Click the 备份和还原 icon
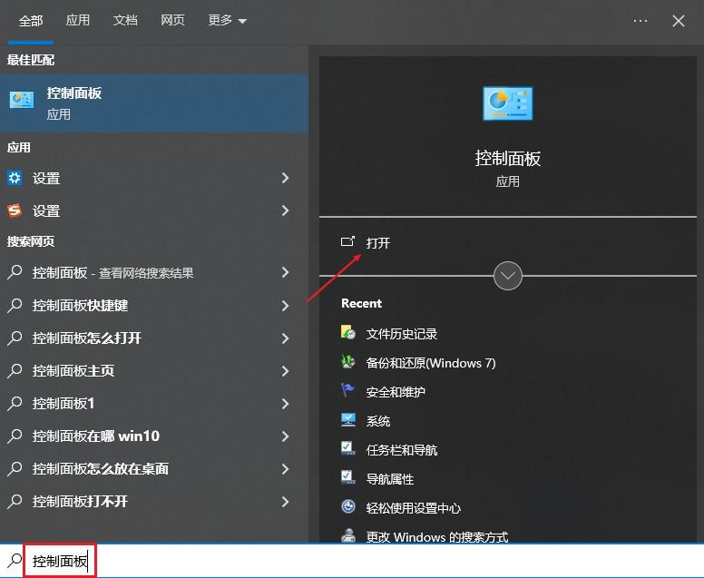Image resolution: width=704 pixels, height=578 pixels. click(348, 361)
